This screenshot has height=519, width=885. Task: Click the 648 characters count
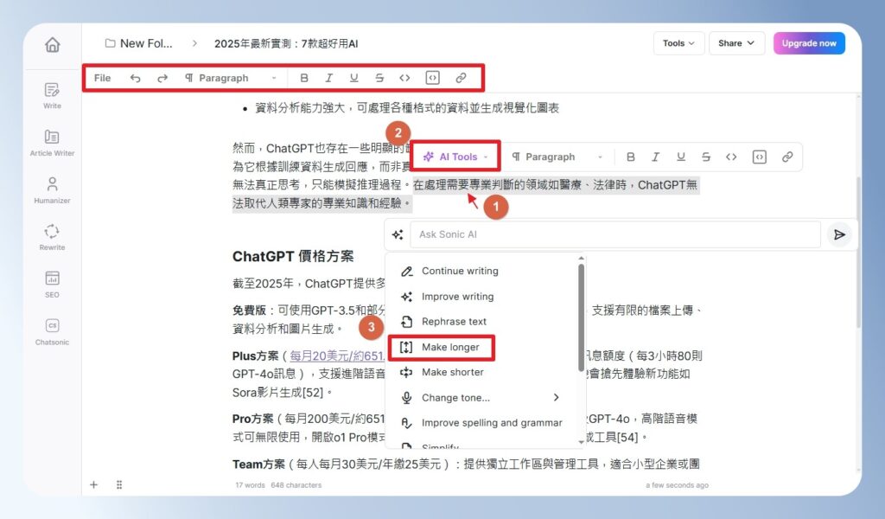click(296, 485)
